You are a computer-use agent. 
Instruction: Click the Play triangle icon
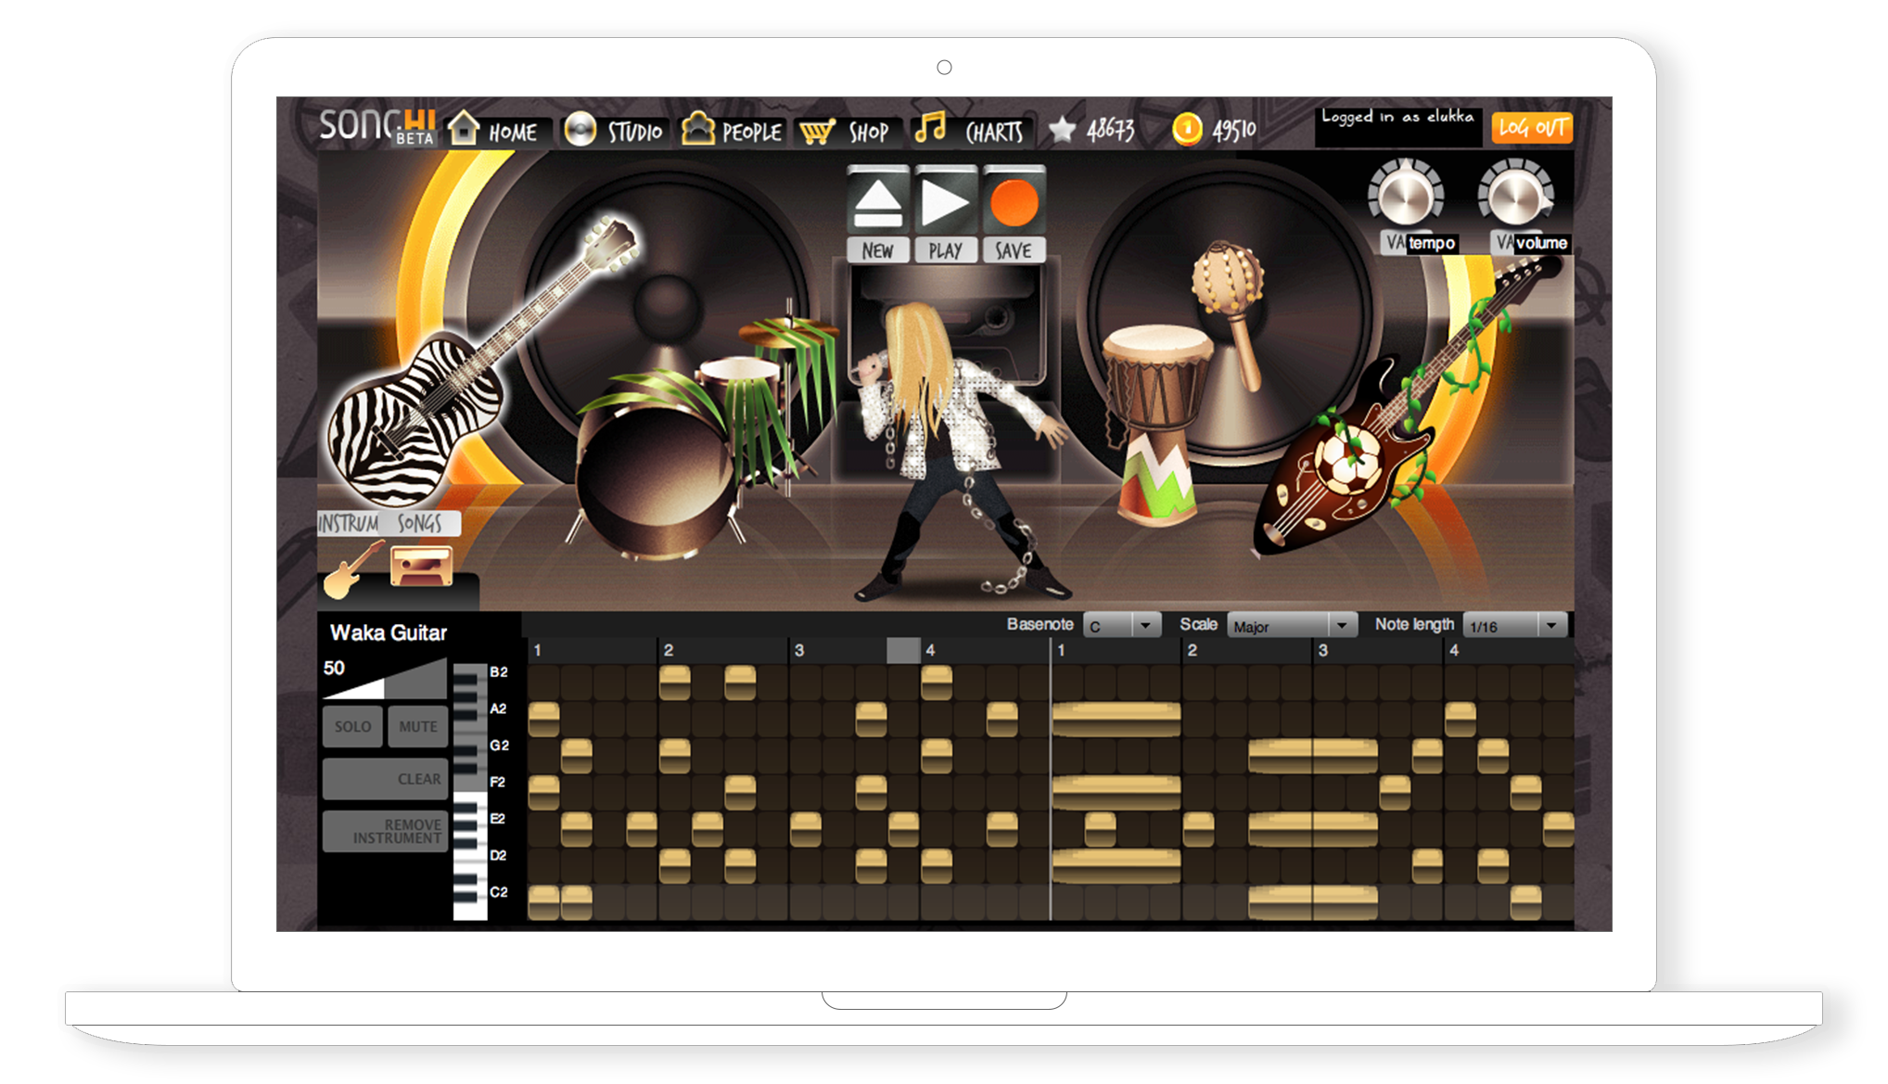point(945,202)
